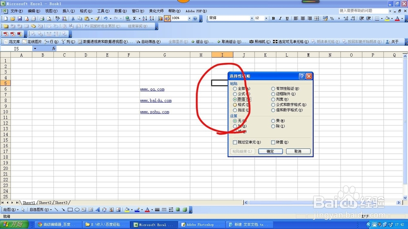Save the workbook with the floppy icon

pyautogui.click(x=20, y=18)
